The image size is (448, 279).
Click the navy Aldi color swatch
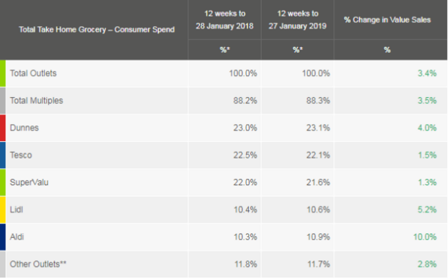click(3, 237)
